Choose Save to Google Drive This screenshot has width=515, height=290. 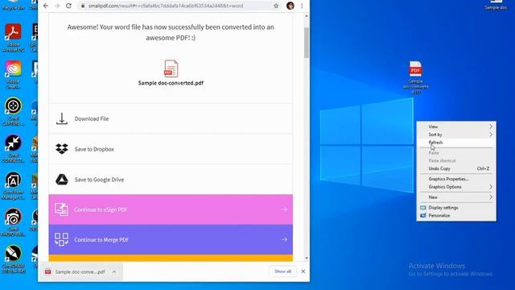[x=171, y=180]
